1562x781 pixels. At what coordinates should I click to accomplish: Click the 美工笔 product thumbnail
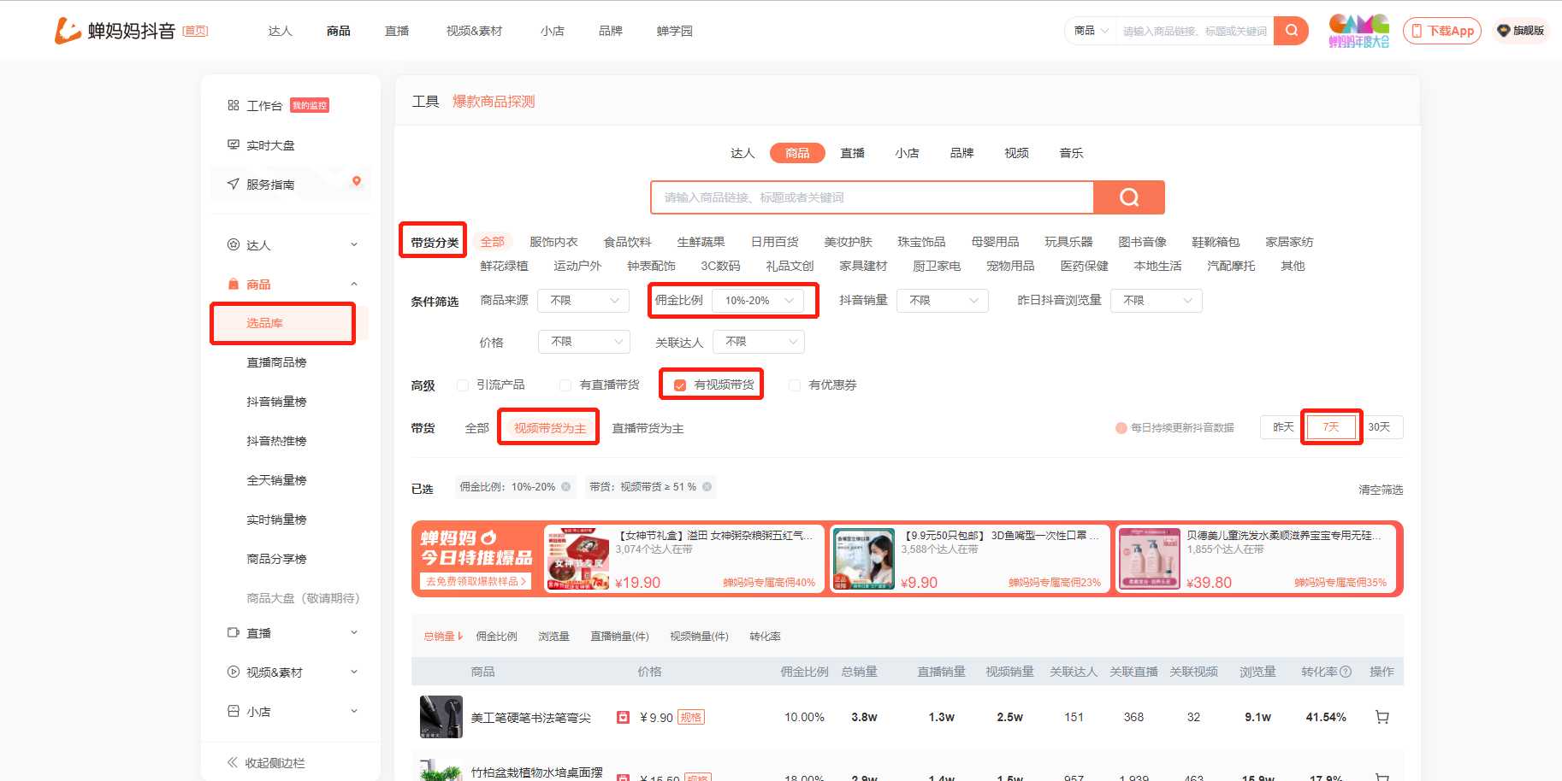[x=441, y=717]
